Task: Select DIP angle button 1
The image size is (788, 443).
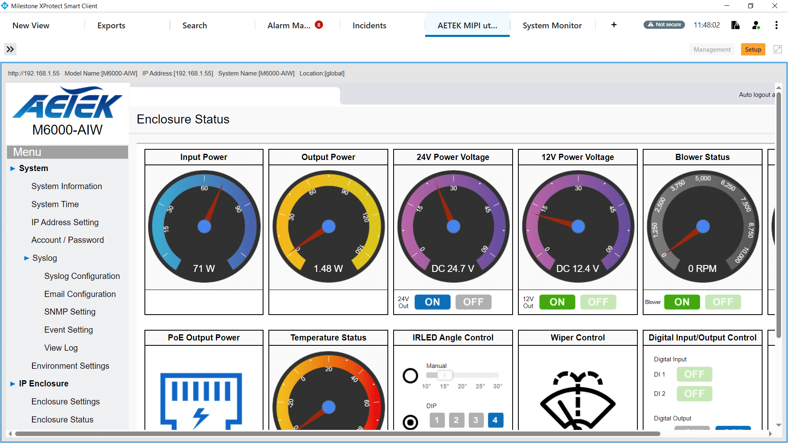Action: tap(437, 420)
